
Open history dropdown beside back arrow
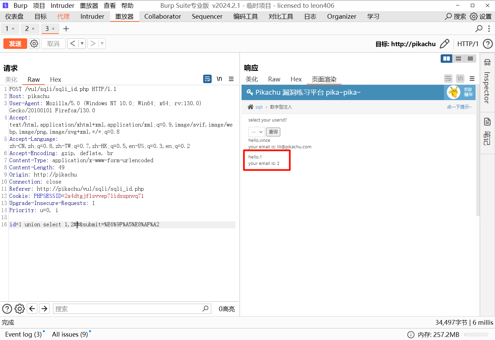pos(82,43)
